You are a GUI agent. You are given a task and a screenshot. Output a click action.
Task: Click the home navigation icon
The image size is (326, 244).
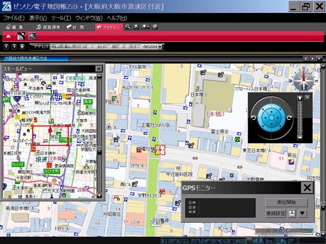click(22, 47)
